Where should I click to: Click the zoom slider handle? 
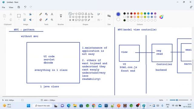(177, 100)
